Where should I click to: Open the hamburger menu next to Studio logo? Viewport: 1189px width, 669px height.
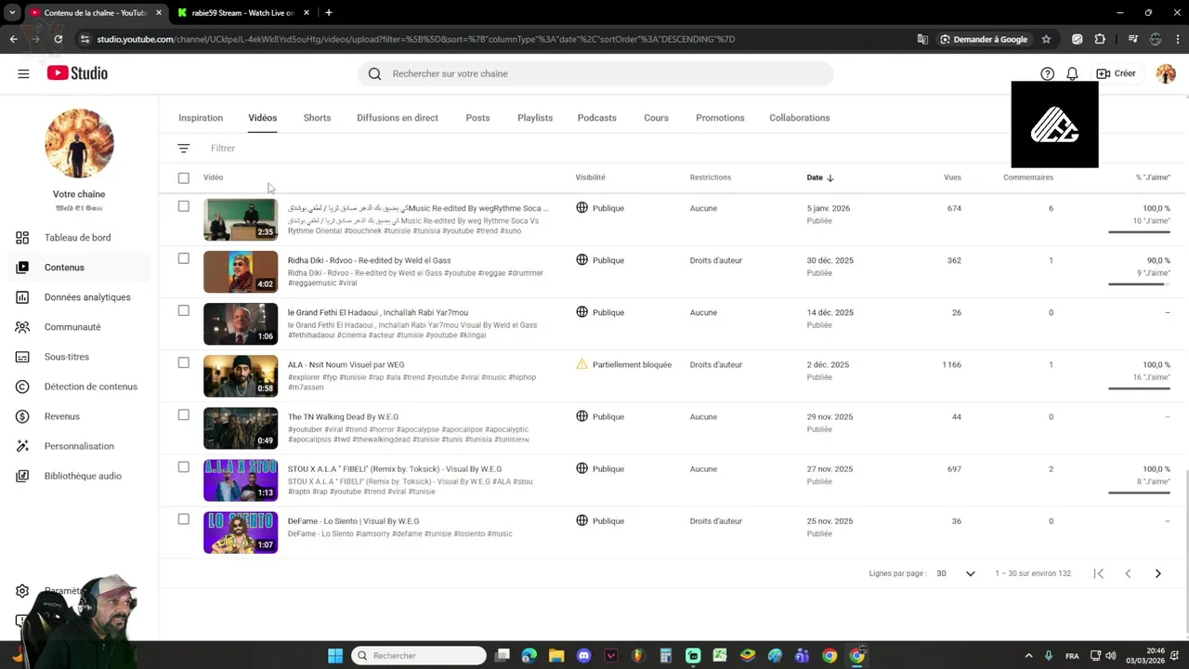23,73
